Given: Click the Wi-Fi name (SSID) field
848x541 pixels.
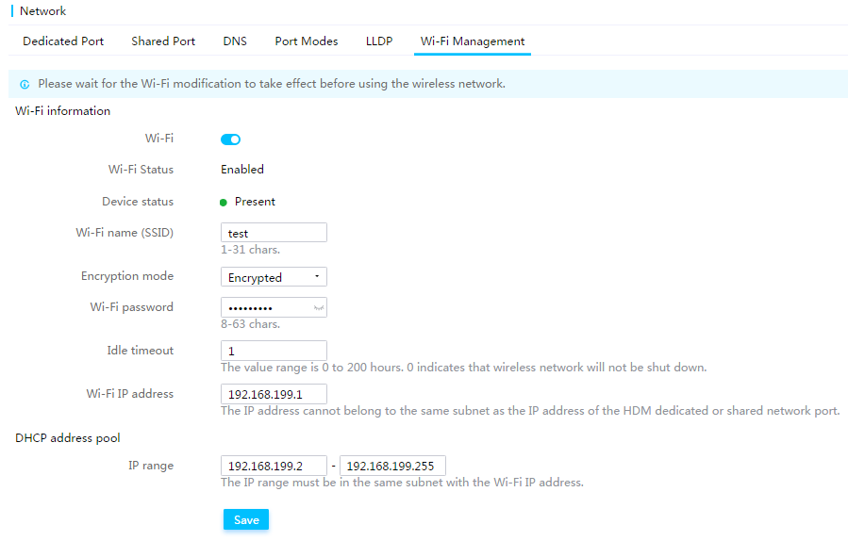Looking at the screenshot, I should [274, 233].
